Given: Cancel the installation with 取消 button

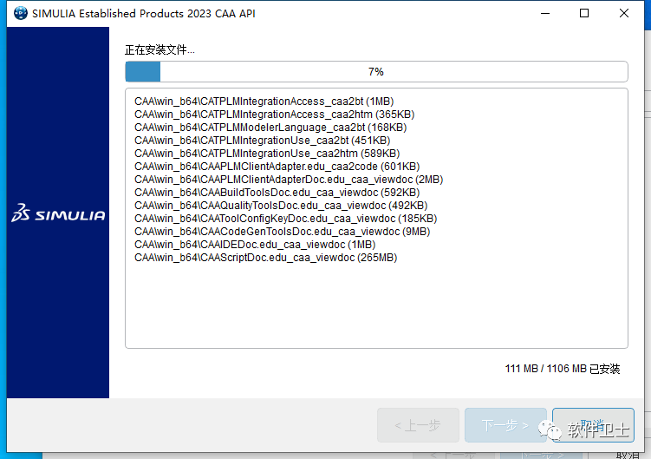Looking at the screenshot, I should (x=593, y=425).
